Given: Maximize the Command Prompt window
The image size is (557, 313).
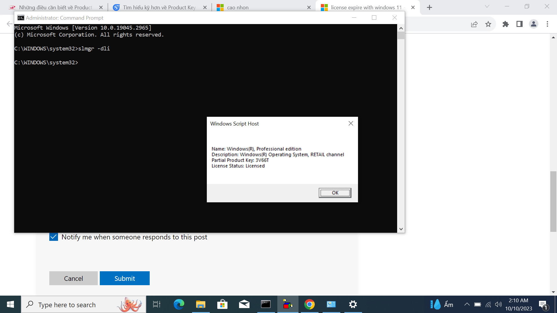Looking at the screenshot, I should (374, 18).
